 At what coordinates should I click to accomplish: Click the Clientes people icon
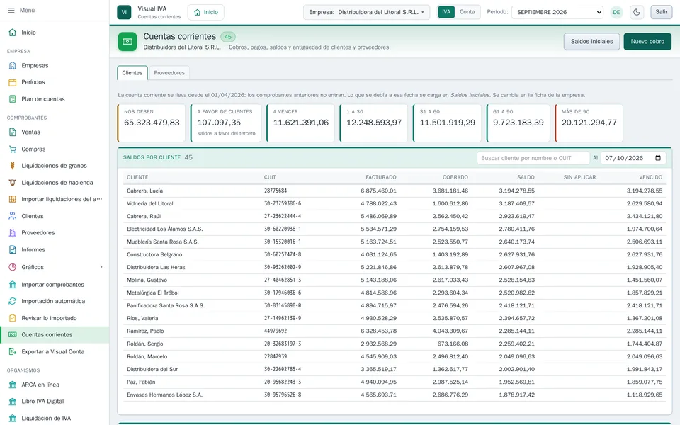coord(13,216)
